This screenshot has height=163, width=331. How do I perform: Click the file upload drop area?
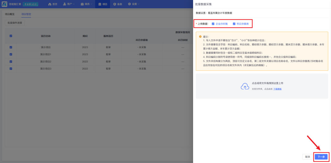[262, 86]
